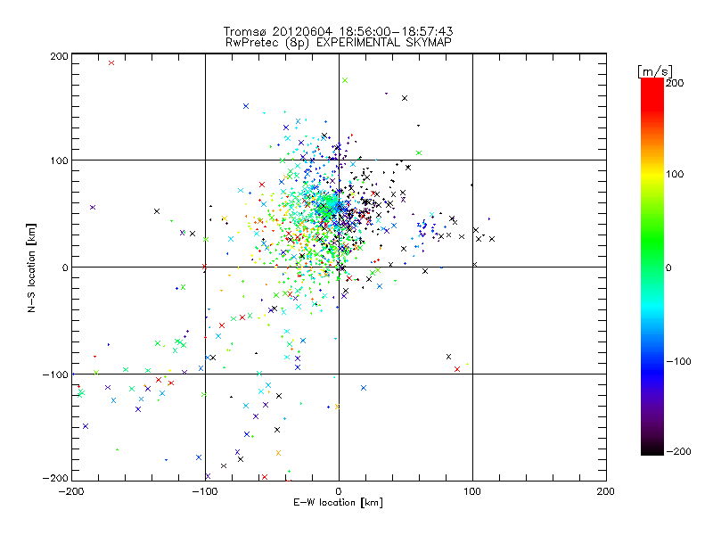Click the '[m/s]' colorbar unit label
Viewport: 713px width, 535px height.
654,71
